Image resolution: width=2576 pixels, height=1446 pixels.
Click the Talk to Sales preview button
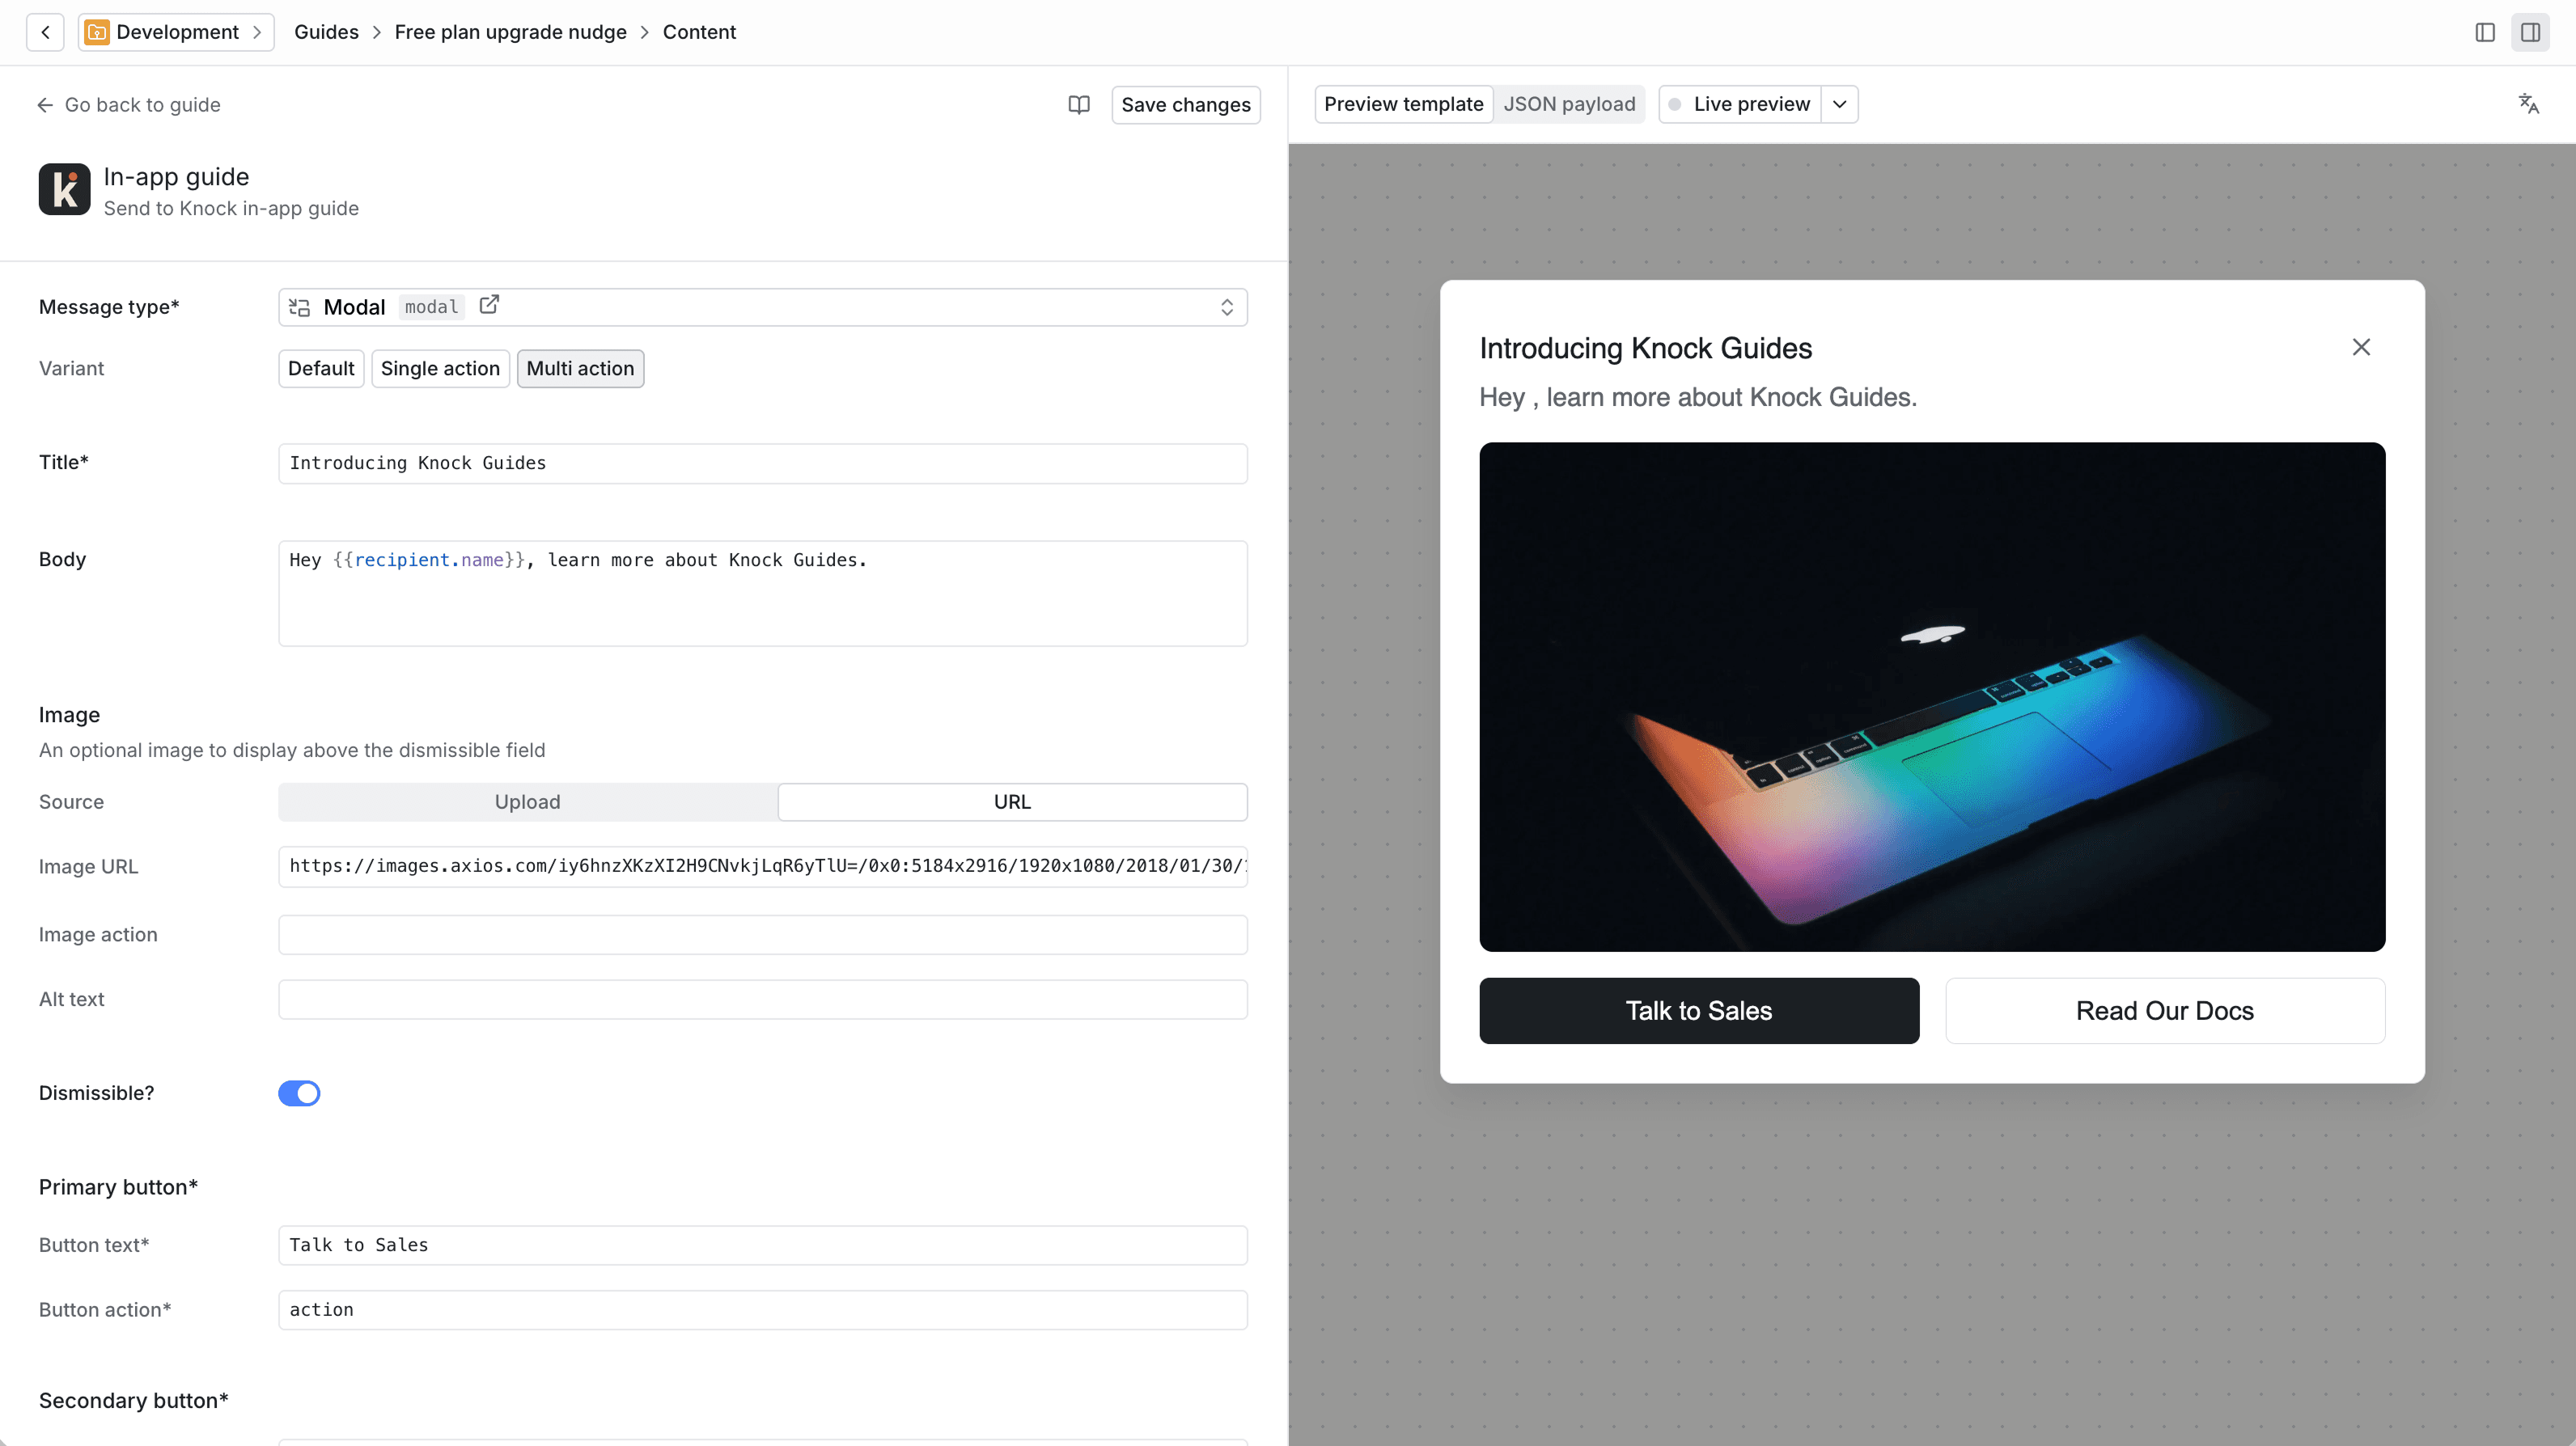[1698, 1011]
